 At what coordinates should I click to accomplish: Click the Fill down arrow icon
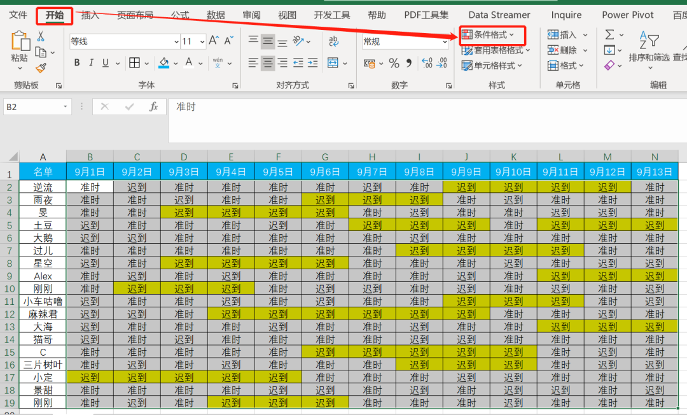coord(609,50)
